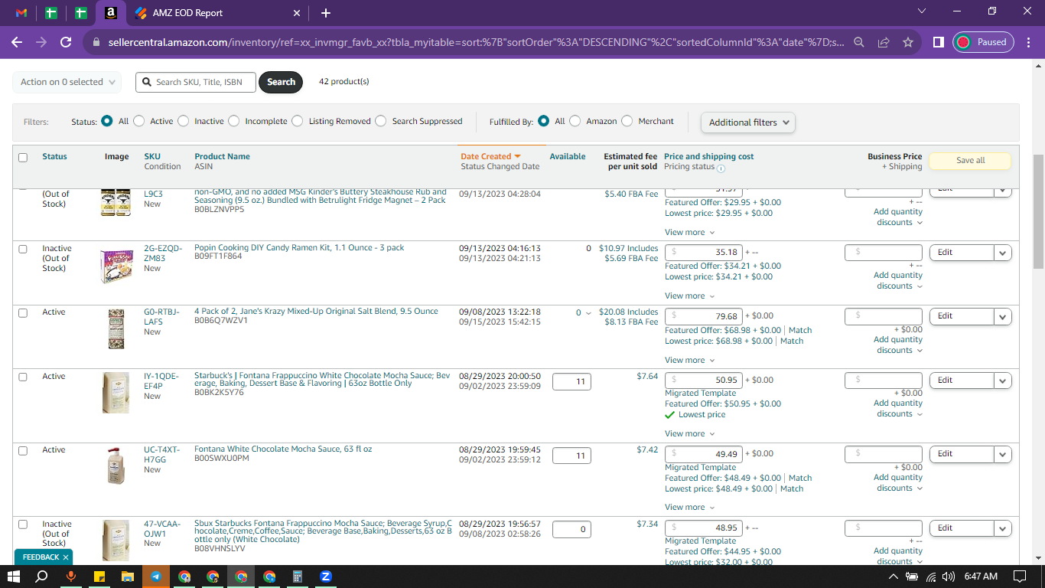Open Windows taskbar search
The width and height of the screenshot is (1045, 588).
coord(43,577)
